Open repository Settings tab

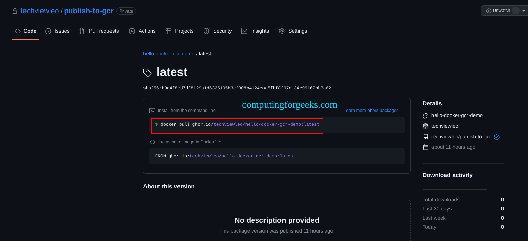click(293, 31)
